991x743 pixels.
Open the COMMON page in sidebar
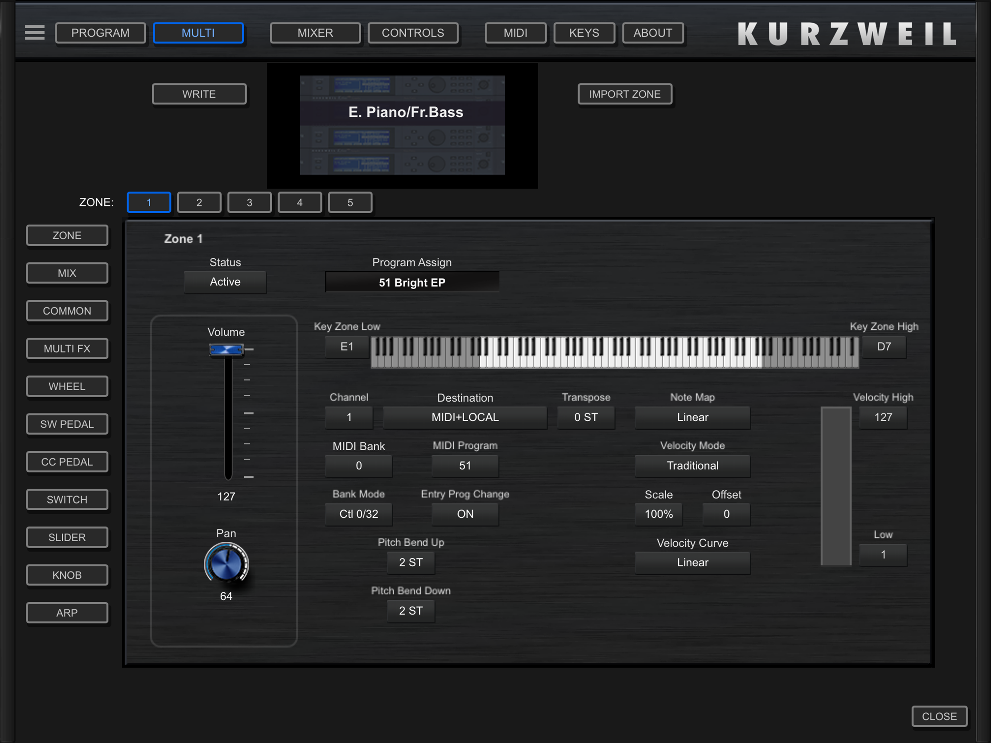[x=67, y=311]
